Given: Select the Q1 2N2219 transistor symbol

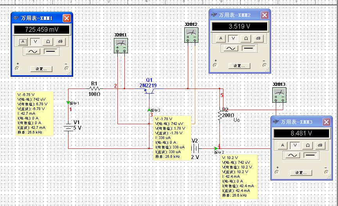Looking at the screenshot, I should tap(149, 90).
